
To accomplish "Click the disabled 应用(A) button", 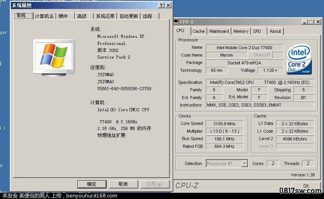I will [x=155, y=184].
